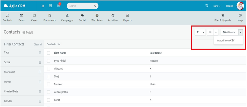Viewport: 247px width, 107px height.
Task: Select the Syed Abdul row checkbox
Action: click(49, 61)
